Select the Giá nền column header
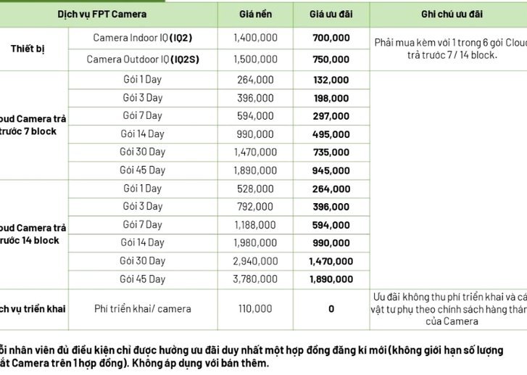 (255, 14)
